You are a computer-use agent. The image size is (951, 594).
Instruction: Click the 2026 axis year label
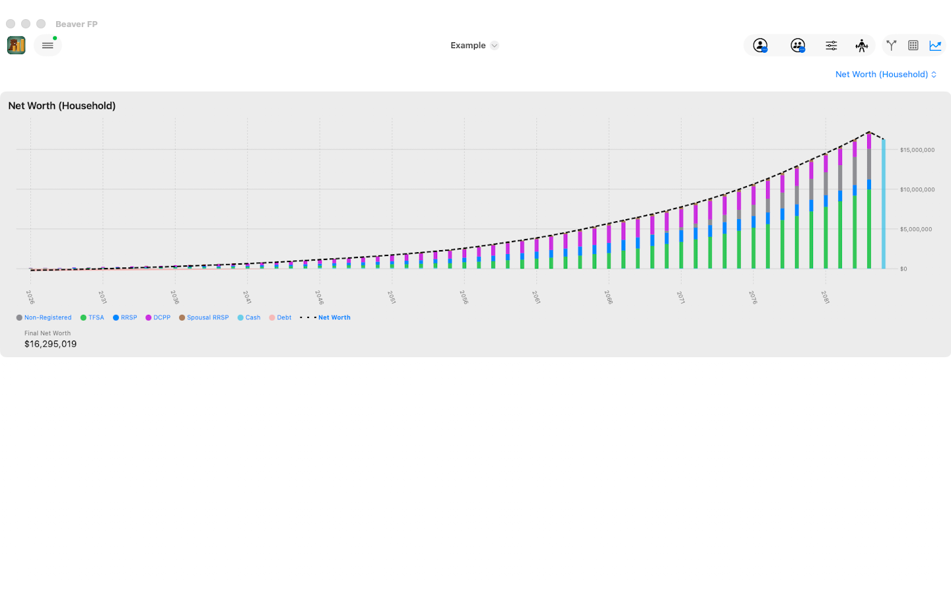(x=30, y=298)
